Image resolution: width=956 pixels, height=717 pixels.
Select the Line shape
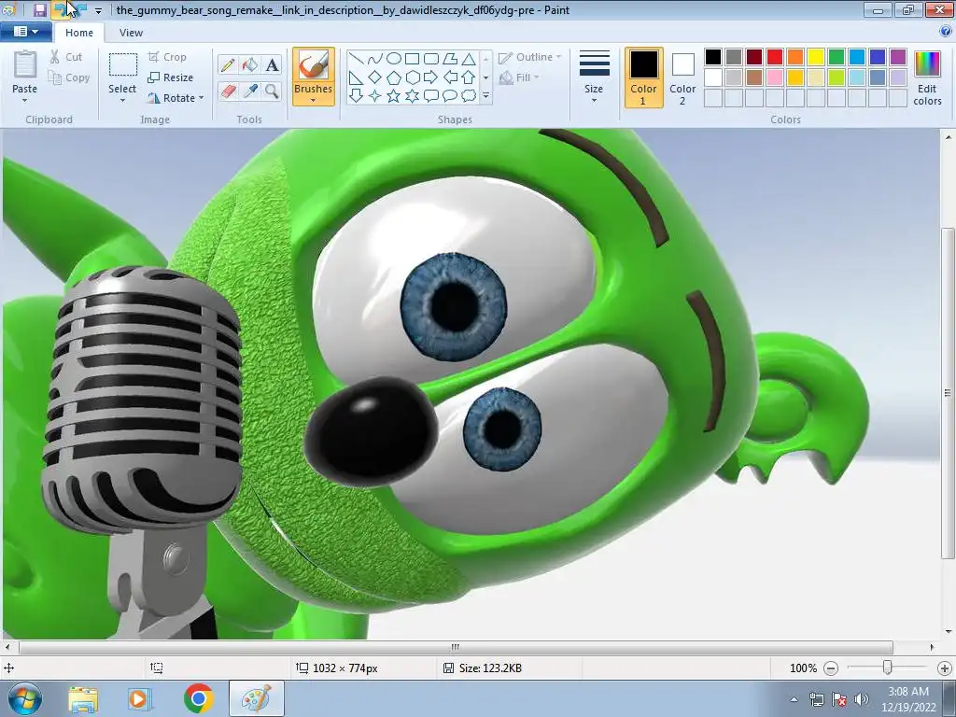point(357,59)
